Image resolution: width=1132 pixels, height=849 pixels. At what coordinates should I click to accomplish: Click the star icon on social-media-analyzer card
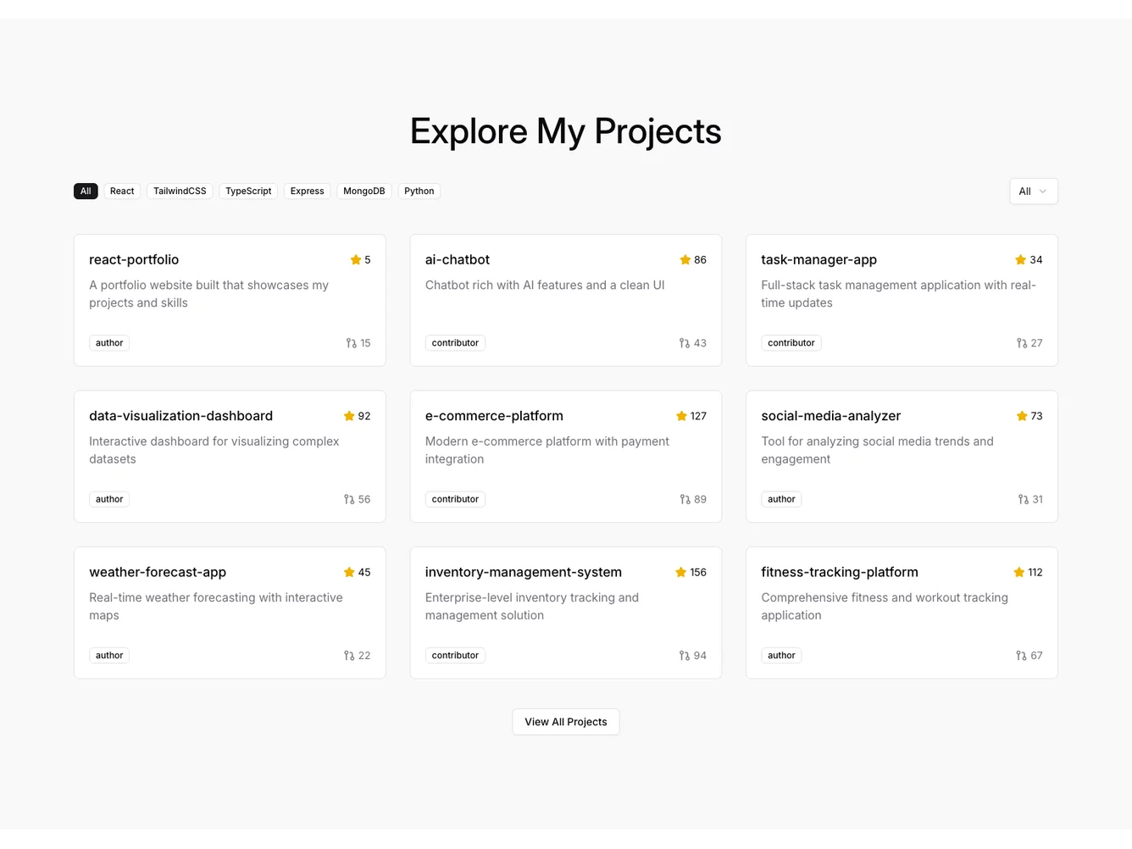pyautogui.click(x=1022, y=416)
